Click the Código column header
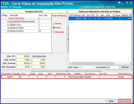The width and height of the screenshot is (134, 104). point(5,15)
